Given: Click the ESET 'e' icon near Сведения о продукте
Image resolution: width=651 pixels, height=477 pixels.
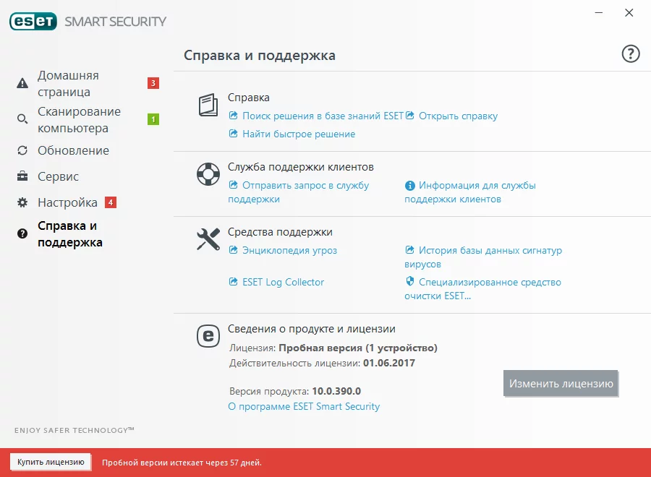Looking at the screenshot, I should (208, 336).
